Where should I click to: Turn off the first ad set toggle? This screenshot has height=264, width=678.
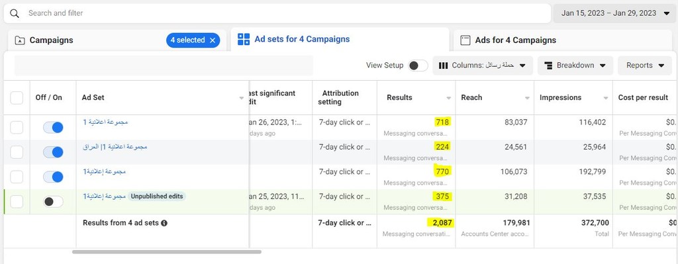coord(53,128)
